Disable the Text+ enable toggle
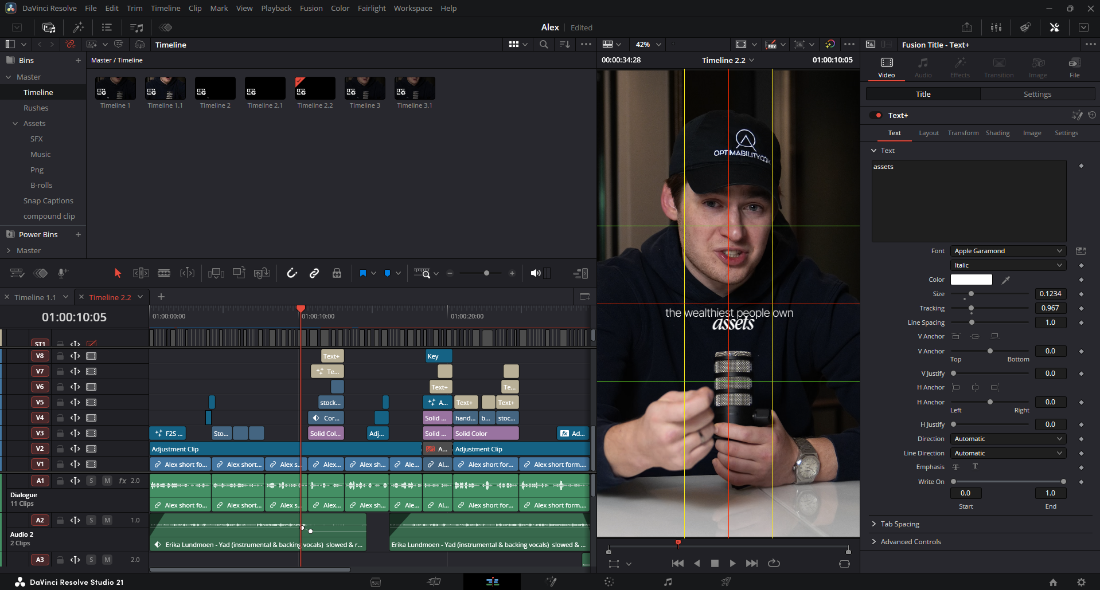1100x590 pixels. 876,115
